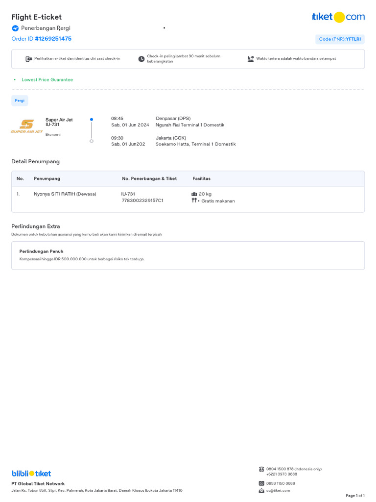Viewport: 376px width, 502px height.
Task: Click the local airport time icon
Action: 251,59
